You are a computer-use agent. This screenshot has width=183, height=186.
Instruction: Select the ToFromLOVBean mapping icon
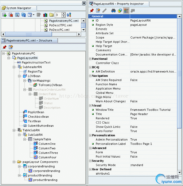coord(35,85)
